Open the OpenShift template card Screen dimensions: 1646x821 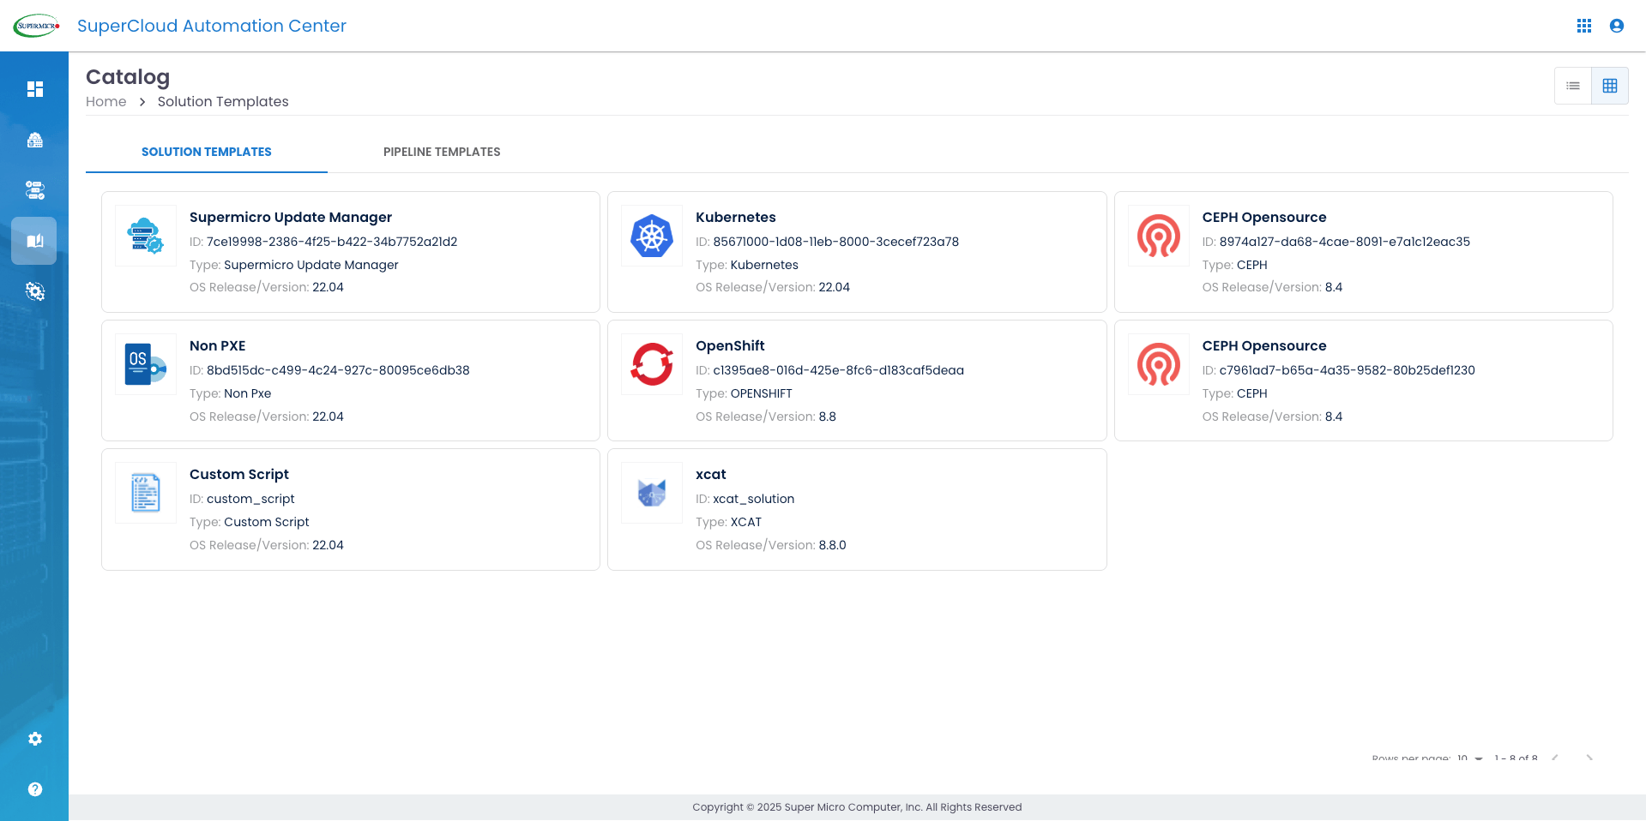(857, 381)
